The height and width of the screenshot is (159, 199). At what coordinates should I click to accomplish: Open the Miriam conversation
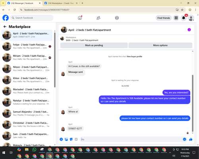27,58
